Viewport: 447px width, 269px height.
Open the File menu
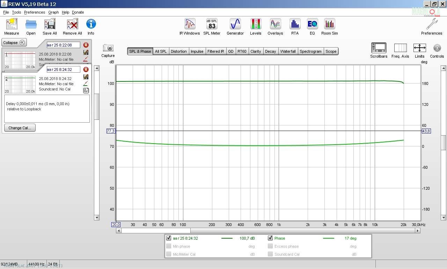6,12
